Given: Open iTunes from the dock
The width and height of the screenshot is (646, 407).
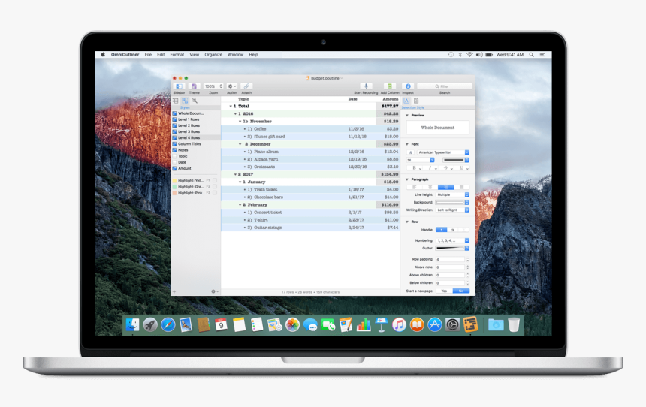Looking at the screenshot, I should 399,324.
